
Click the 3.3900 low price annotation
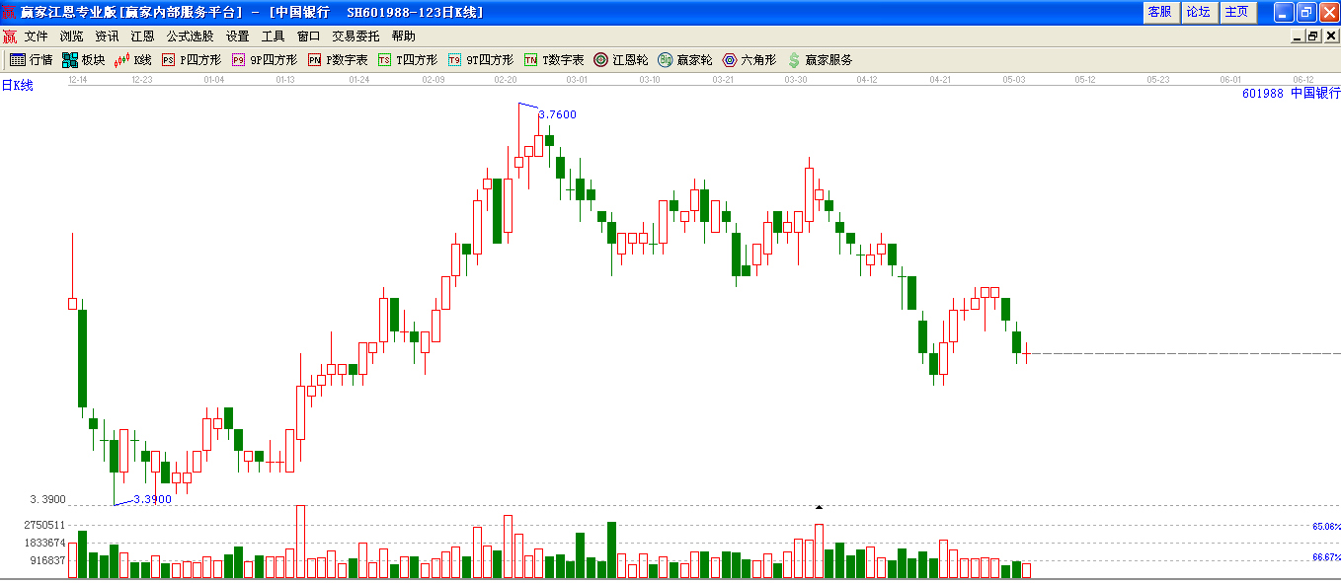[152, 499]
